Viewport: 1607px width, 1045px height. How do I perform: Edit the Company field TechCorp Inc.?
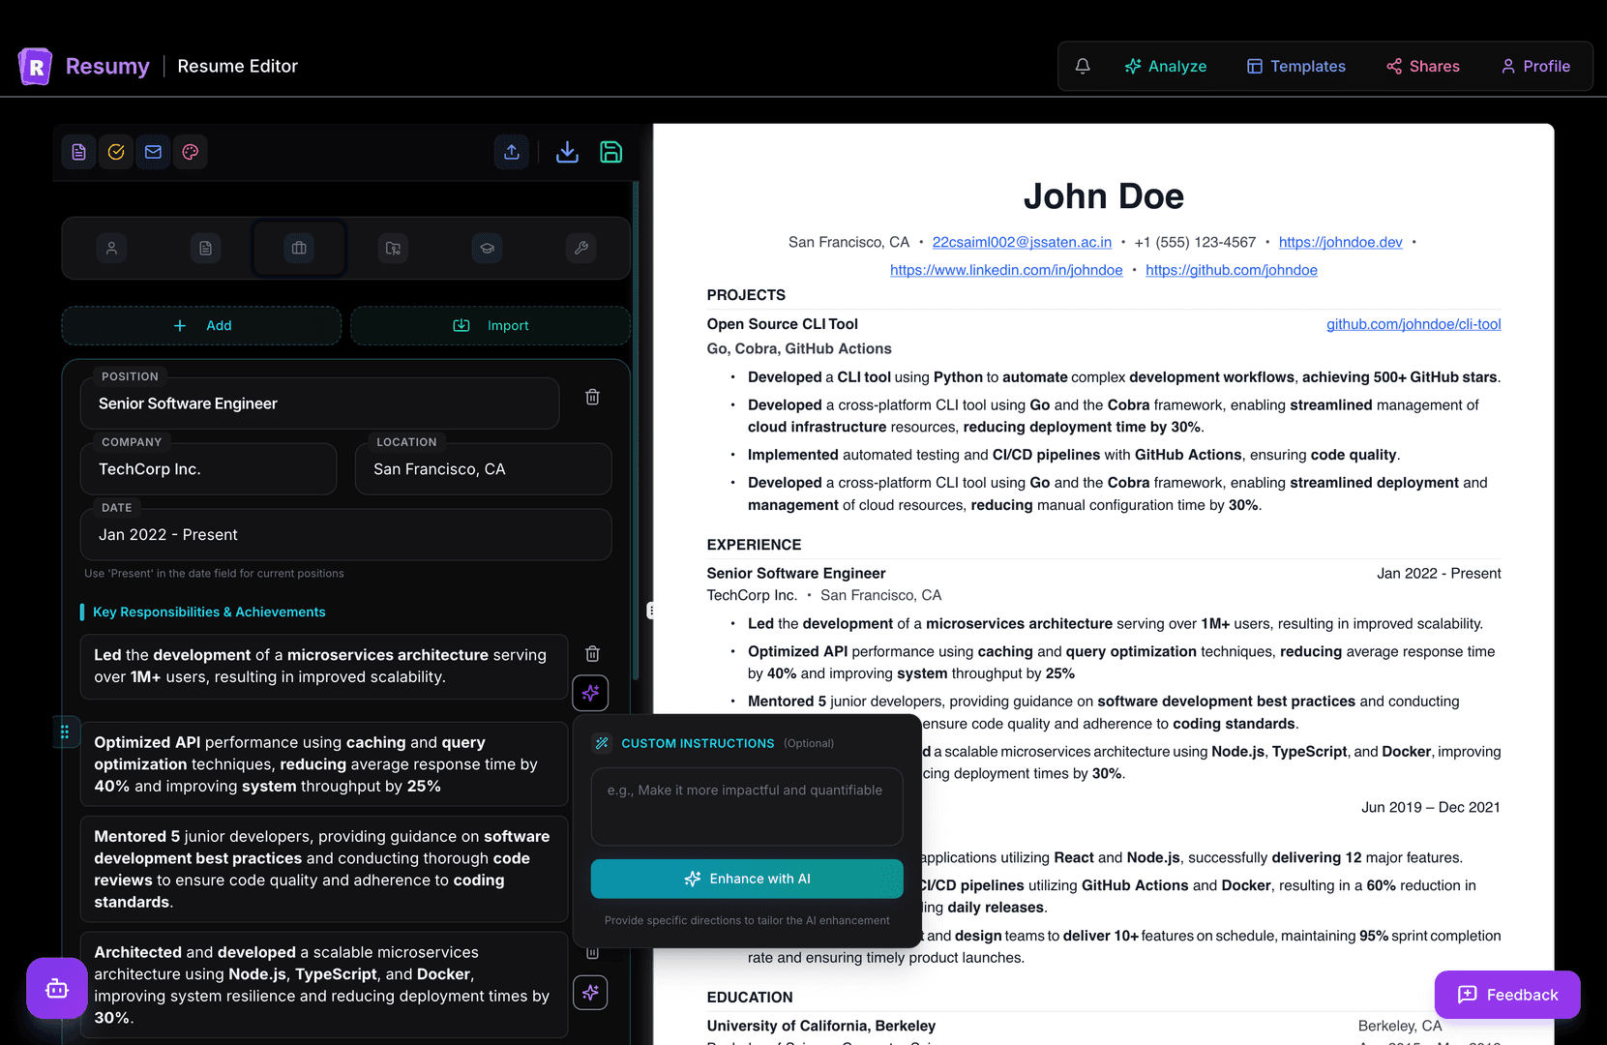(x=208, y=469)
